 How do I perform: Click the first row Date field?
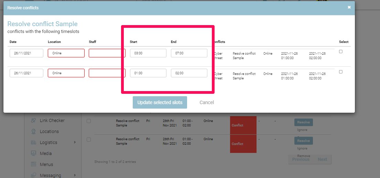pos(26,53)
